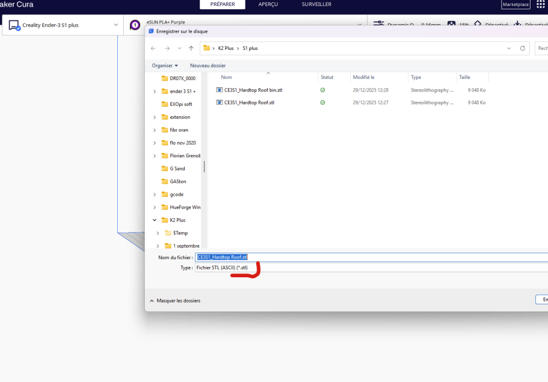Click the infill percentage icon
The image size is (548, 382).
coord(452,24)
